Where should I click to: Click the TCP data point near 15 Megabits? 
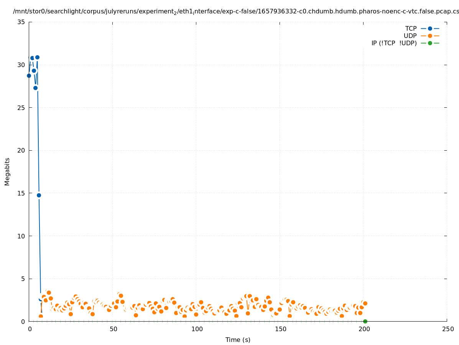tap(39, 195)
